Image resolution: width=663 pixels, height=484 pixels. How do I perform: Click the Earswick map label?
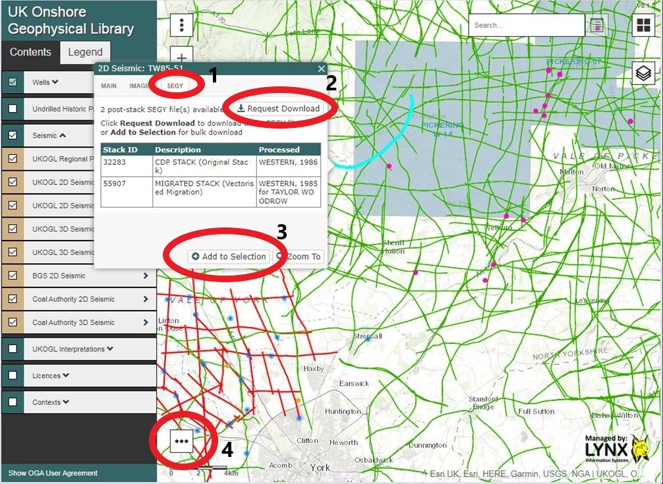click(x=354, y=383)
